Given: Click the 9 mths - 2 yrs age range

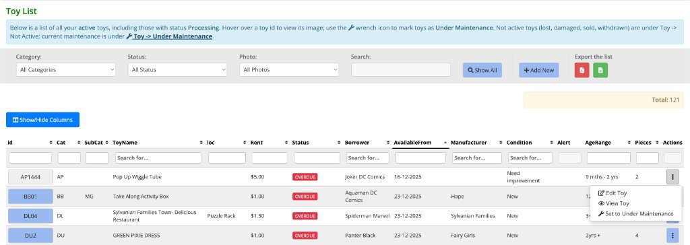Looking at the screenshot, I should [x=602, y=177].
